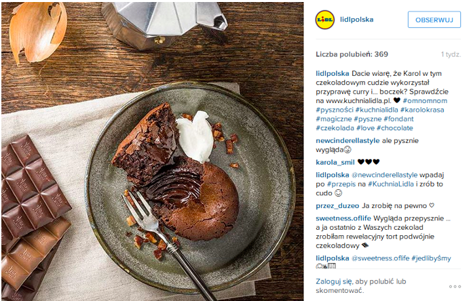Select the #fondant hashtag
This screenshot has width=471, height=301.
(398, 119)
